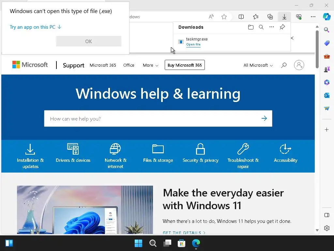Screen dimensions: 334x251
Task: Open Microsoft 365 nav item
Action: coord(103,65)
